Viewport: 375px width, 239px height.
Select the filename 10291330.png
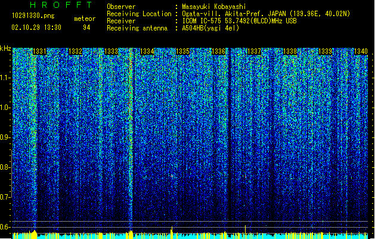point(33,16)
